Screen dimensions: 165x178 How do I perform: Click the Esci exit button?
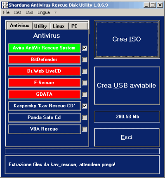pos(127,137)
